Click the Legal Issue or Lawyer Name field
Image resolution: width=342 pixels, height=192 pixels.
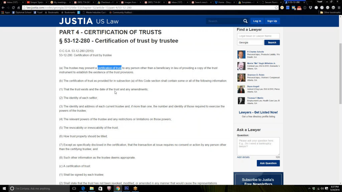tap(258, 36)
